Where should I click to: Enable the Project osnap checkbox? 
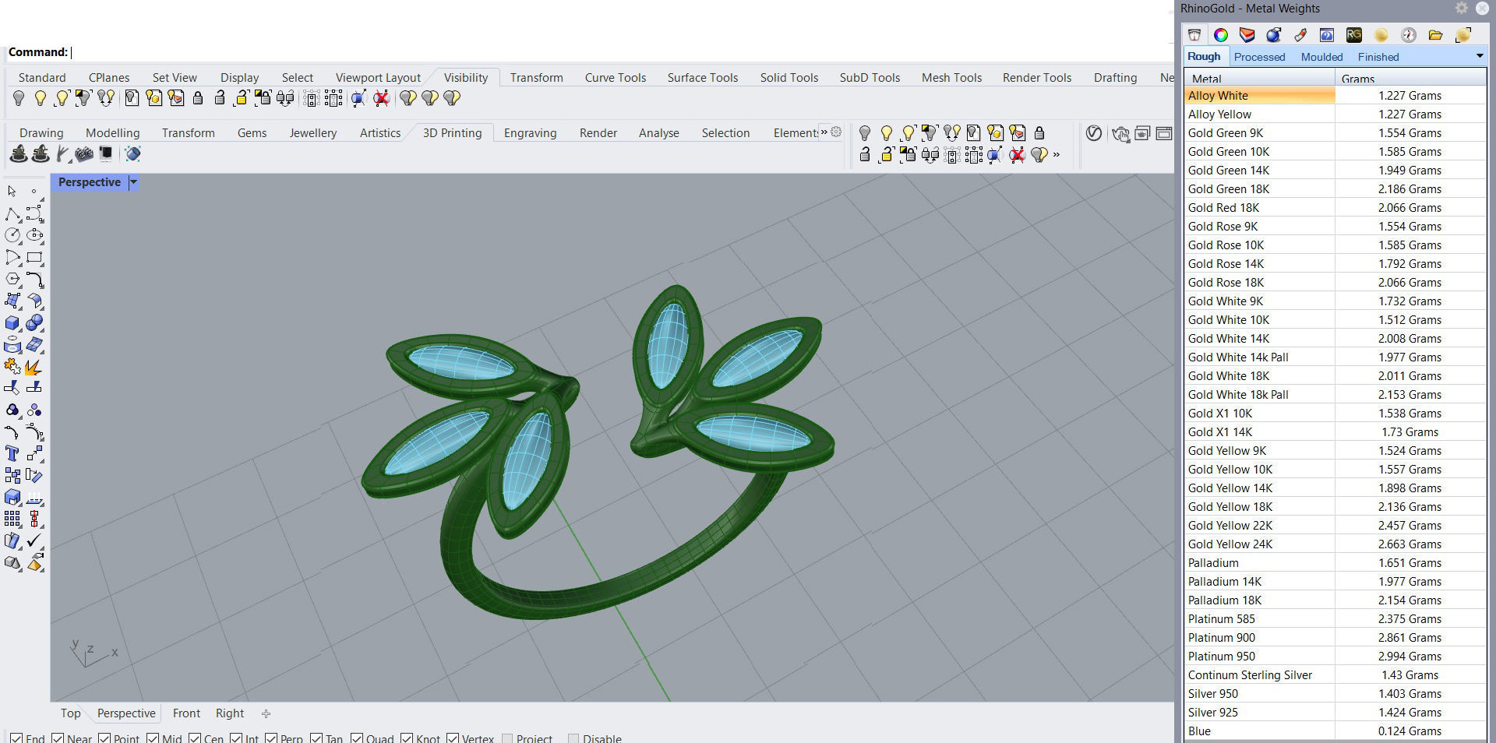pos(507,738)
